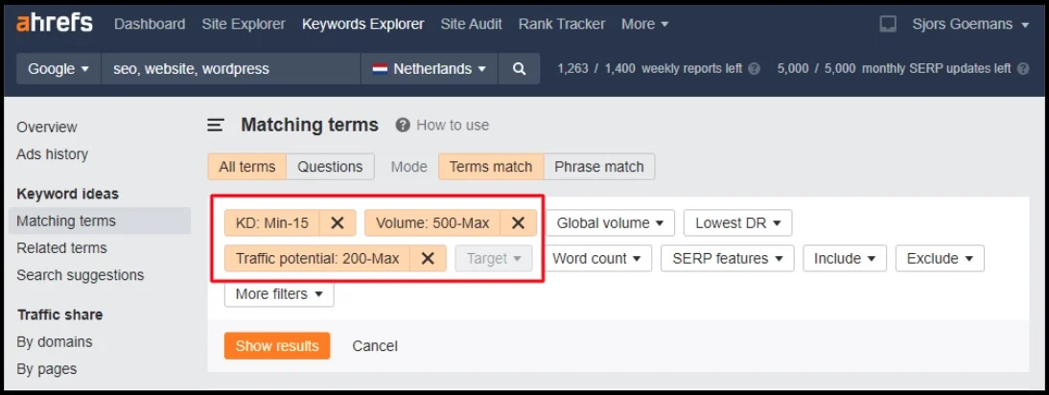1049x395 pixels.
Task: Expand More filters
Action: (x=279, y=293)
